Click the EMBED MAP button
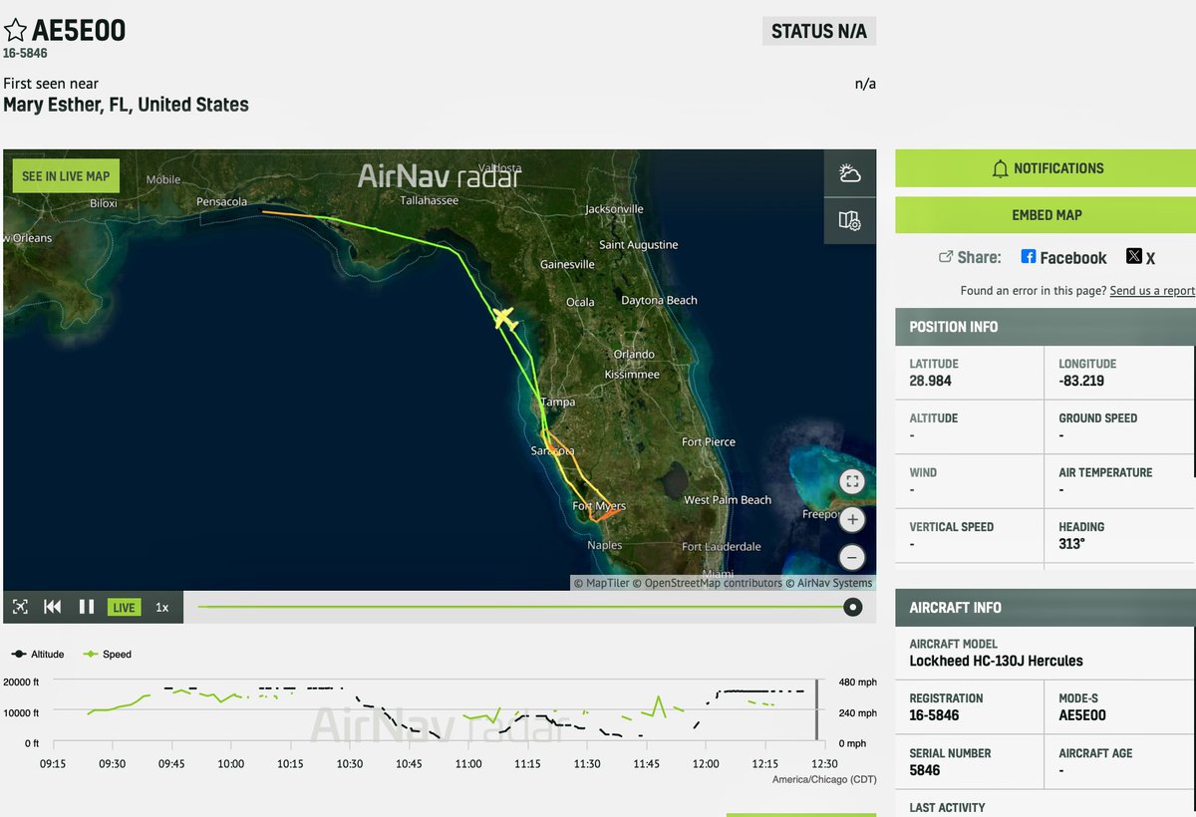Image resolution: width=1196 pixels, height=817 pixels. point(1046,215)
